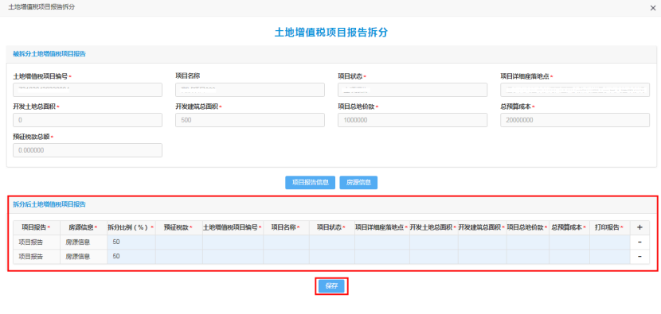661x314 pixels.
Task: Edit the 拆分比例 cell 50 in the second row
Action: (131, 256)
